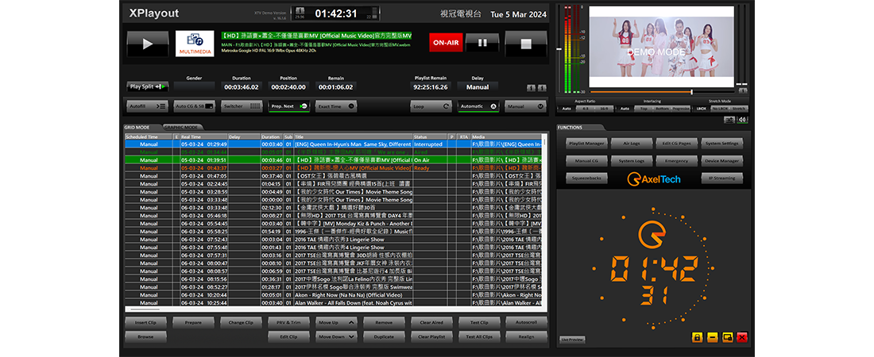This screenshot has width=874, height=357.
Task: Open Squeezebacks
Action: tap(586, 178)
